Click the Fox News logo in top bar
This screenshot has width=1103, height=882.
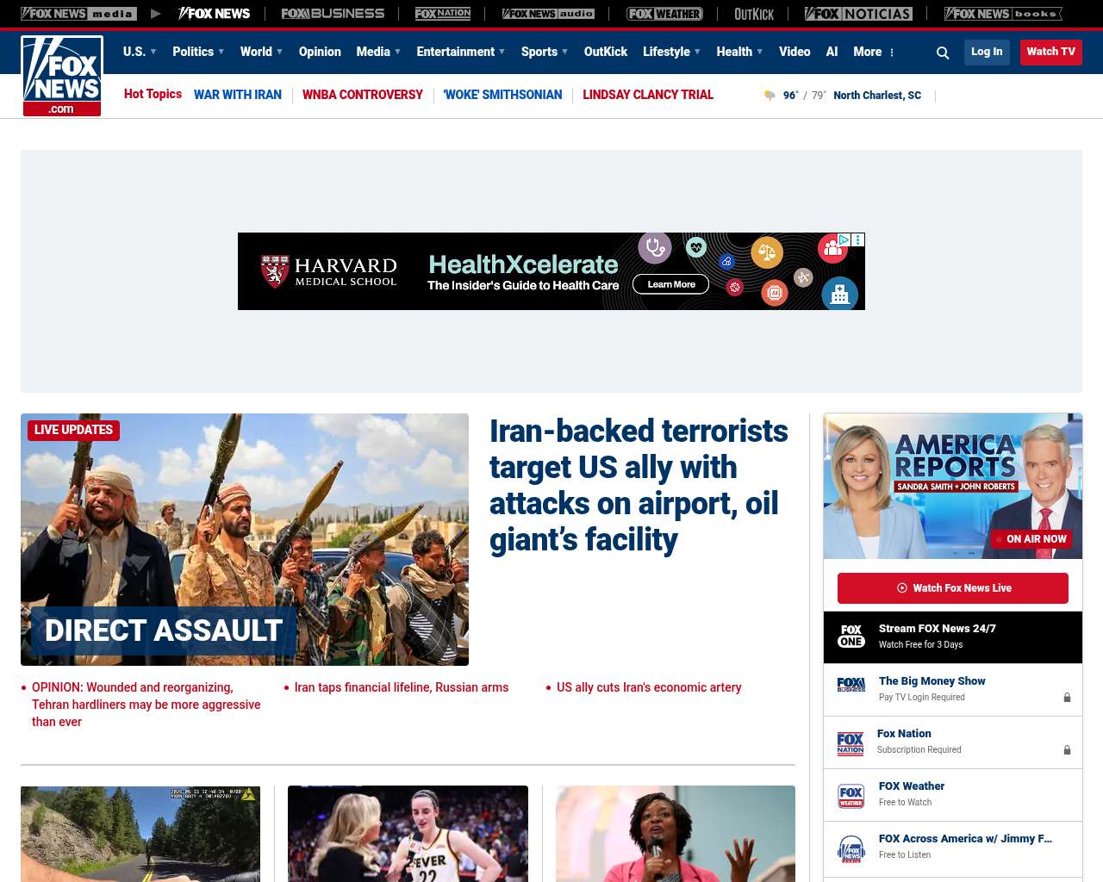coord(214,14)
